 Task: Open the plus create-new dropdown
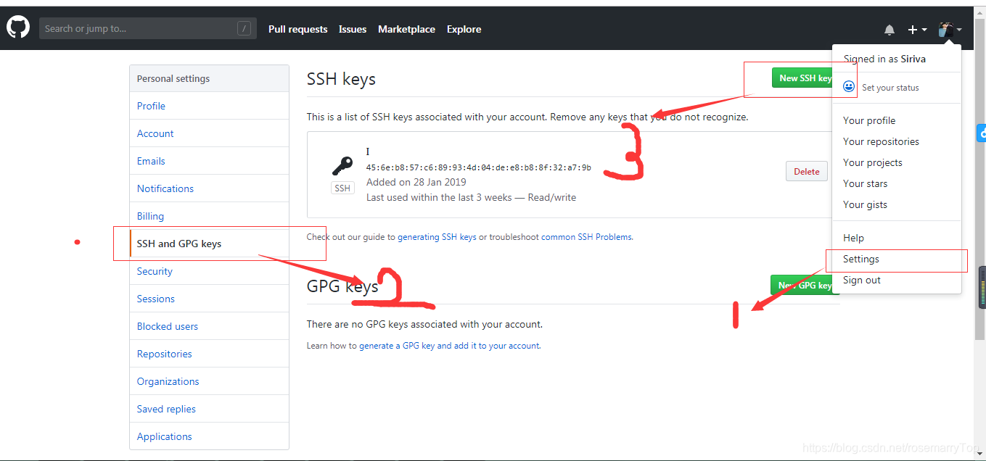(x=917, y=30)
